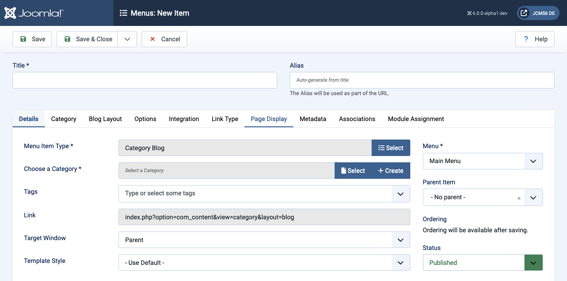Image resolution: width=567 pixels, height=281 pixels.
Task: Expand the Save & Close options arrow
Action: (x=127, y=39)
